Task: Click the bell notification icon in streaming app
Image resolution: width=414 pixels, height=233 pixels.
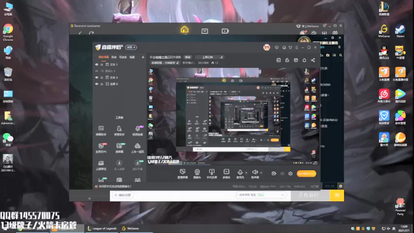Action: click(x=304, y=60)
